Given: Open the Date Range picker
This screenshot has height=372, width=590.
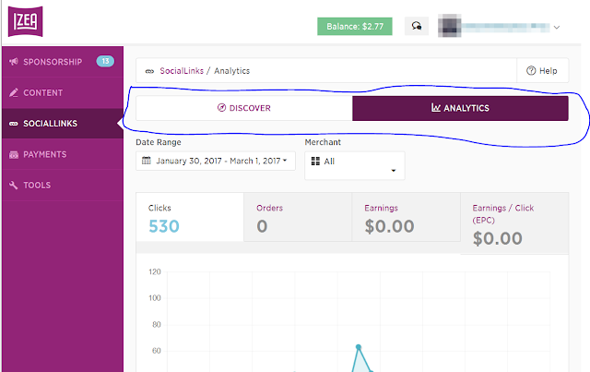Looking at the screenshot, I should [x=216, y=161].
